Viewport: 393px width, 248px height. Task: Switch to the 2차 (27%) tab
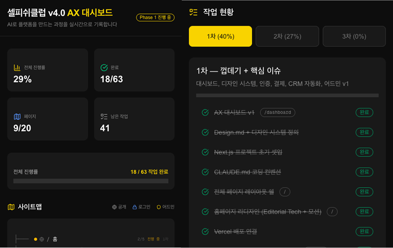pyautogui.click(x=287, y=36)
